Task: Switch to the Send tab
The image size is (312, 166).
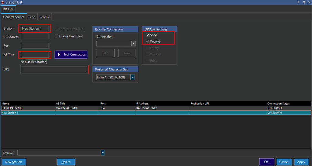Action: tap(32, 17)
